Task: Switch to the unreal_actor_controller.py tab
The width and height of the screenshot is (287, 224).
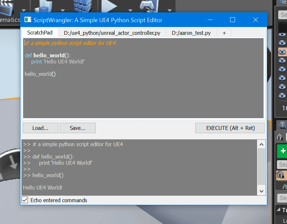Action: [112, 33]
